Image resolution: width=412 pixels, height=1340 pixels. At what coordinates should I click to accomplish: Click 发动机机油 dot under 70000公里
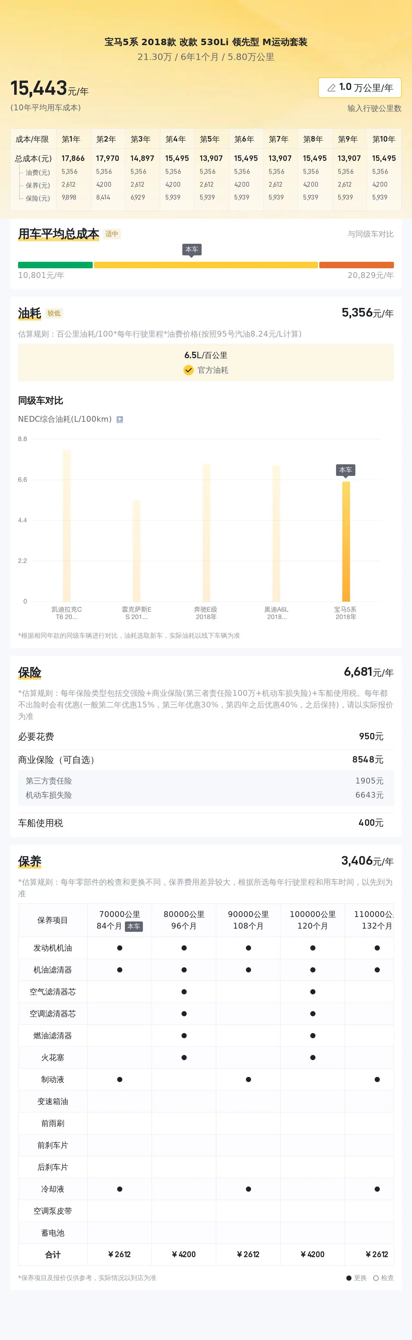coord(119,948)
